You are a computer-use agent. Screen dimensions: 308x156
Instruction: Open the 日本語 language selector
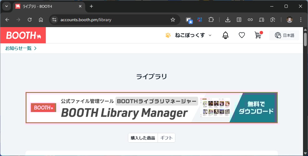[284, 35]
